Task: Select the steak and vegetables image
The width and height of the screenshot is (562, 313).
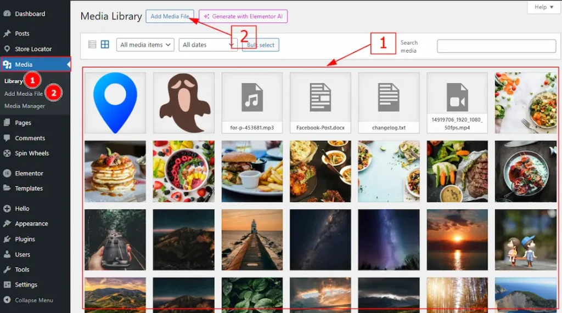Action: coord(457,171)
